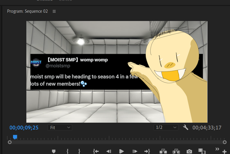
Task: Click the Go to Out button
Action: tap(147, 151)
